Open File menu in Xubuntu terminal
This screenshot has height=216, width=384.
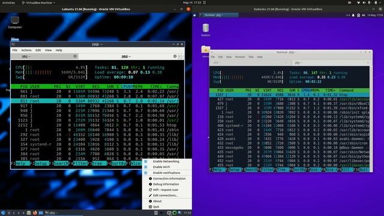click(x=213, y=57)
